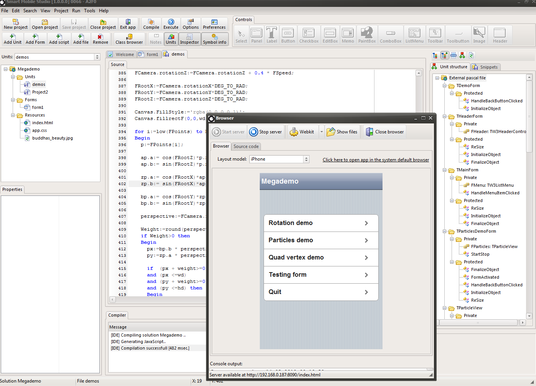
Task: Toggle the Symbol info button
Action: coord(214,39)
